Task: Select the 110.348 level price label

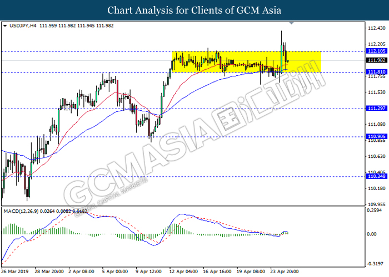Action: pos(377,176)
